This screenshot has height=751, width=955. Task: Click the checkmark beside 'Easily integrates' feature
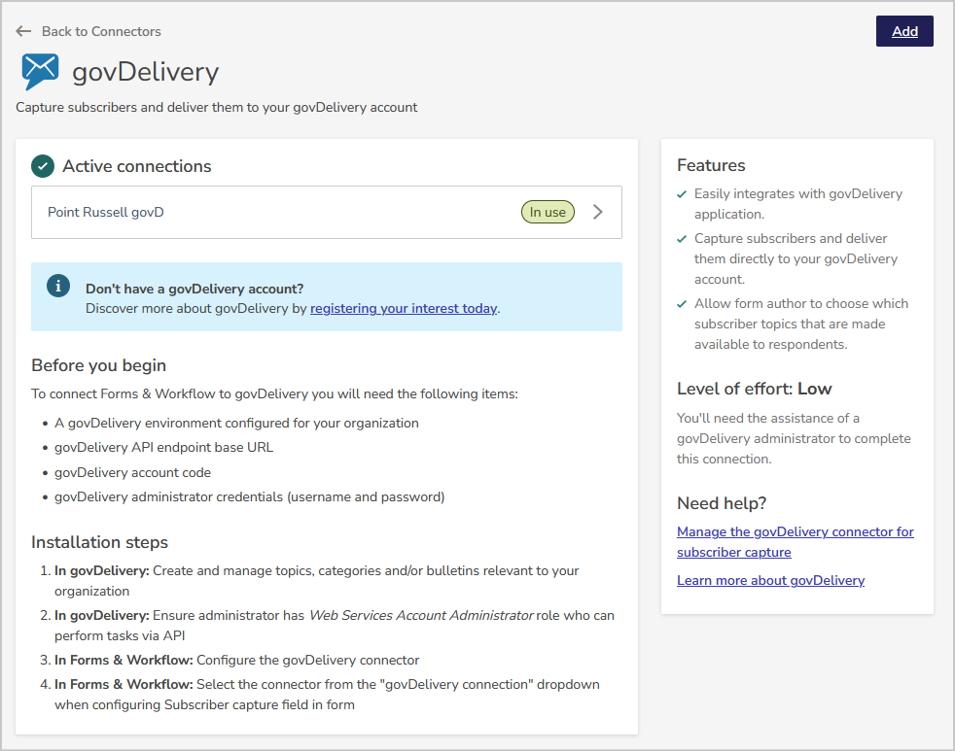tap(681, 193)
